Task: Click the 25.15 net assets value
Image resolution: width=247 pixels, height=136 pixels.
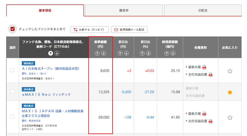Action: point(175,71)
